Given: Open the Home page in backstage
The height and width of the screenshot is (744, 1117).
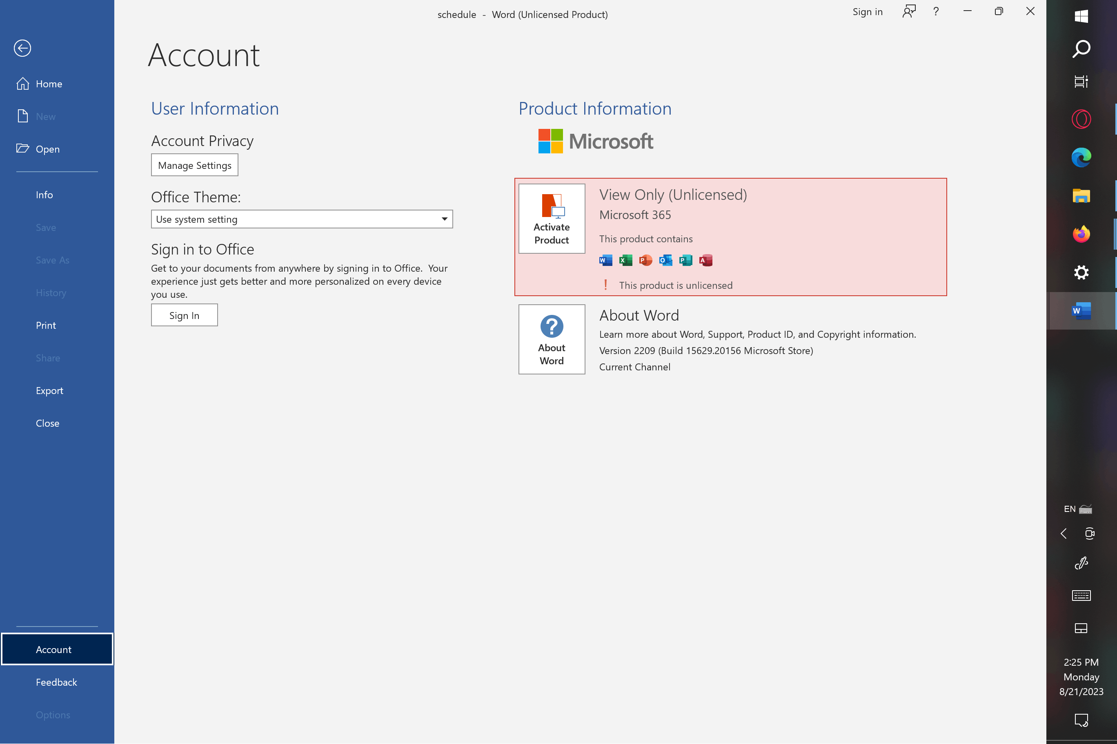Looking at the screenshot, I should click(x=57, y=84).
